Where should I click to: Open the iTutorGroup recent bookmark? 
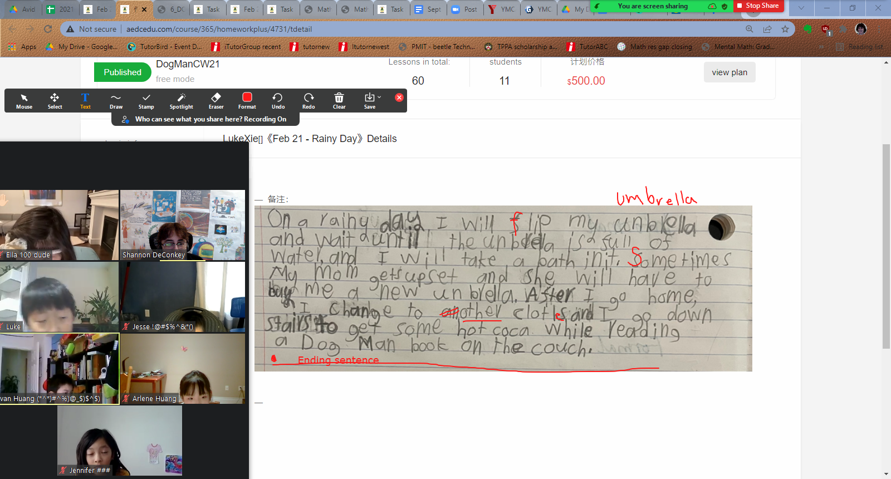pyautogui.click(x=246, y=47)
